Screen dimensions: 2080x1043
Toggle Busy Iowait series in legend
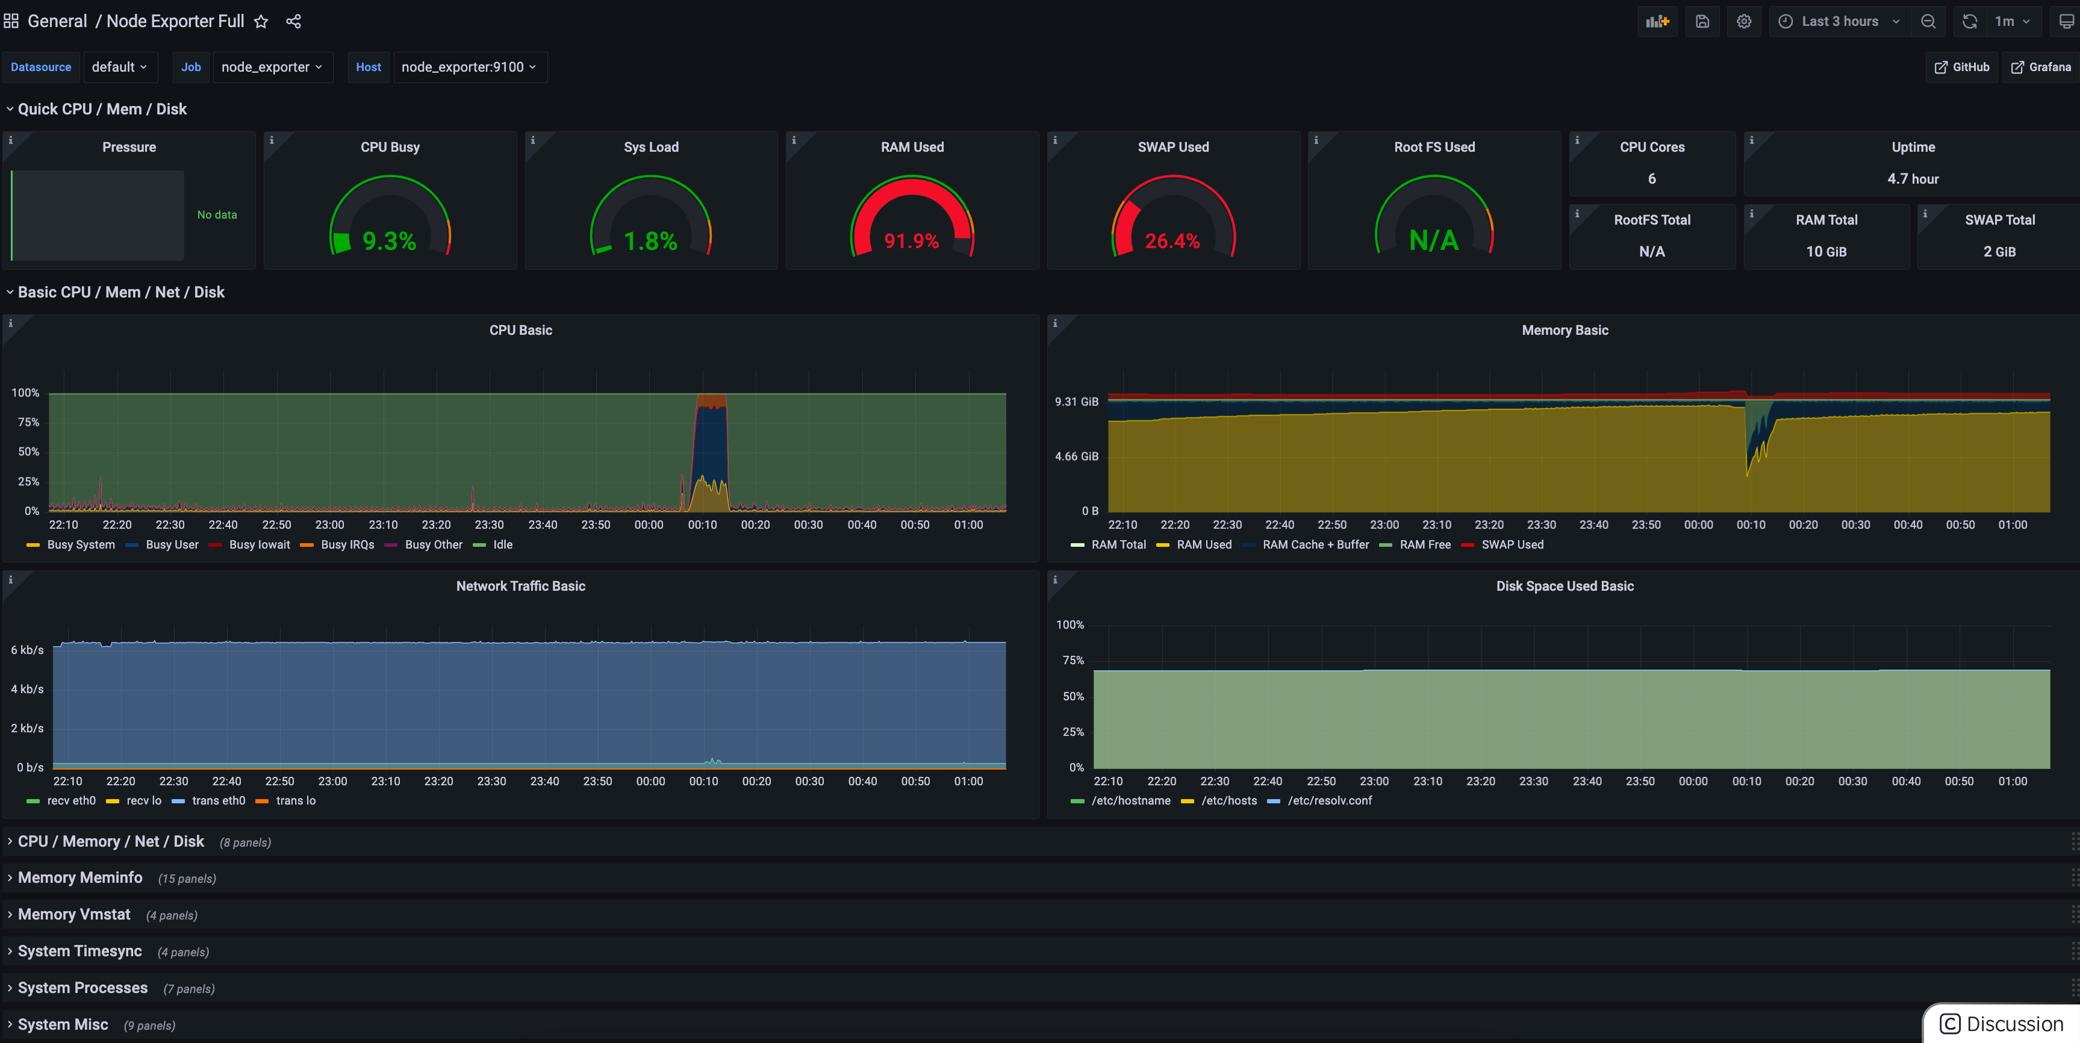click(259, 545)
